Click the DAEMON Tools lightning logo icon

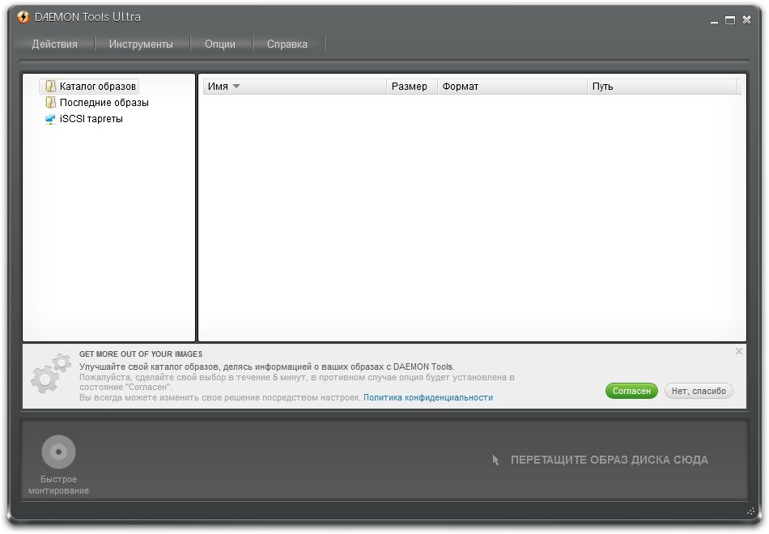(23, 17)
